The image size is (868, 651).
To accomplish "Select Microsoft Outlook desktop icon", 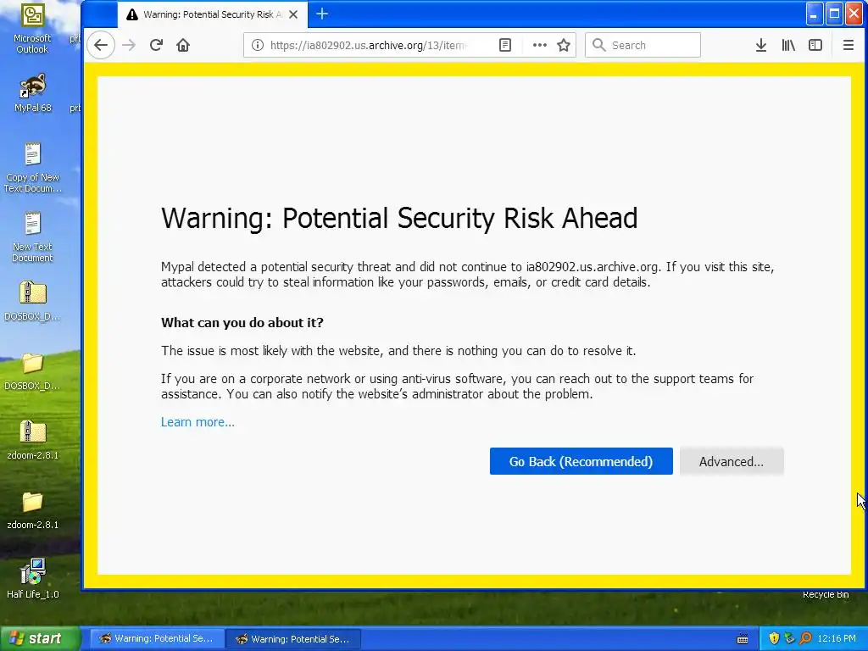I will pos(32,28).
